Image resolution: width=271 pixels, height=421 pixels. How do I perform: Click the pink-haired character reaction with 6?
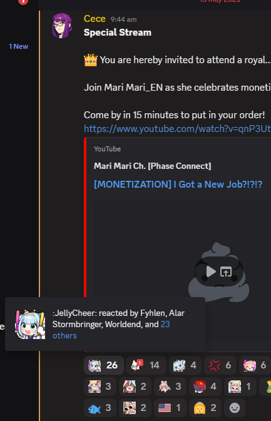pyautogui.click(x=255, y=365)
